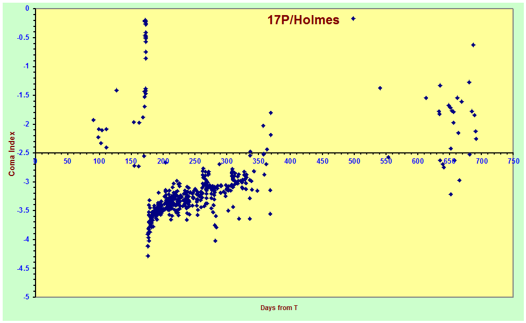This screenshot has height=323, width=526.
Task: Click the y-axis tick label -4
Action: tap(26, 240)
